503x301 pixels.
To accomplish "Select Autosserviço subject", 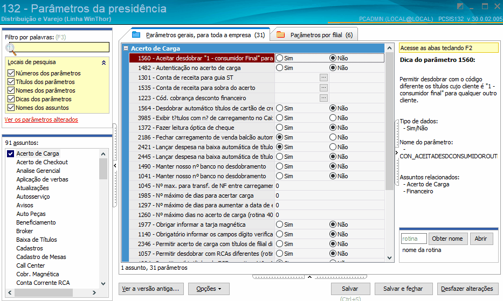I will coord(33,197).
